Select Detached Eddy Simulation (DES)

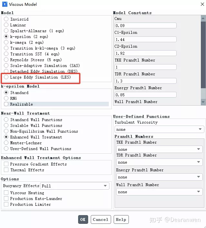click(x=6, y=71)
